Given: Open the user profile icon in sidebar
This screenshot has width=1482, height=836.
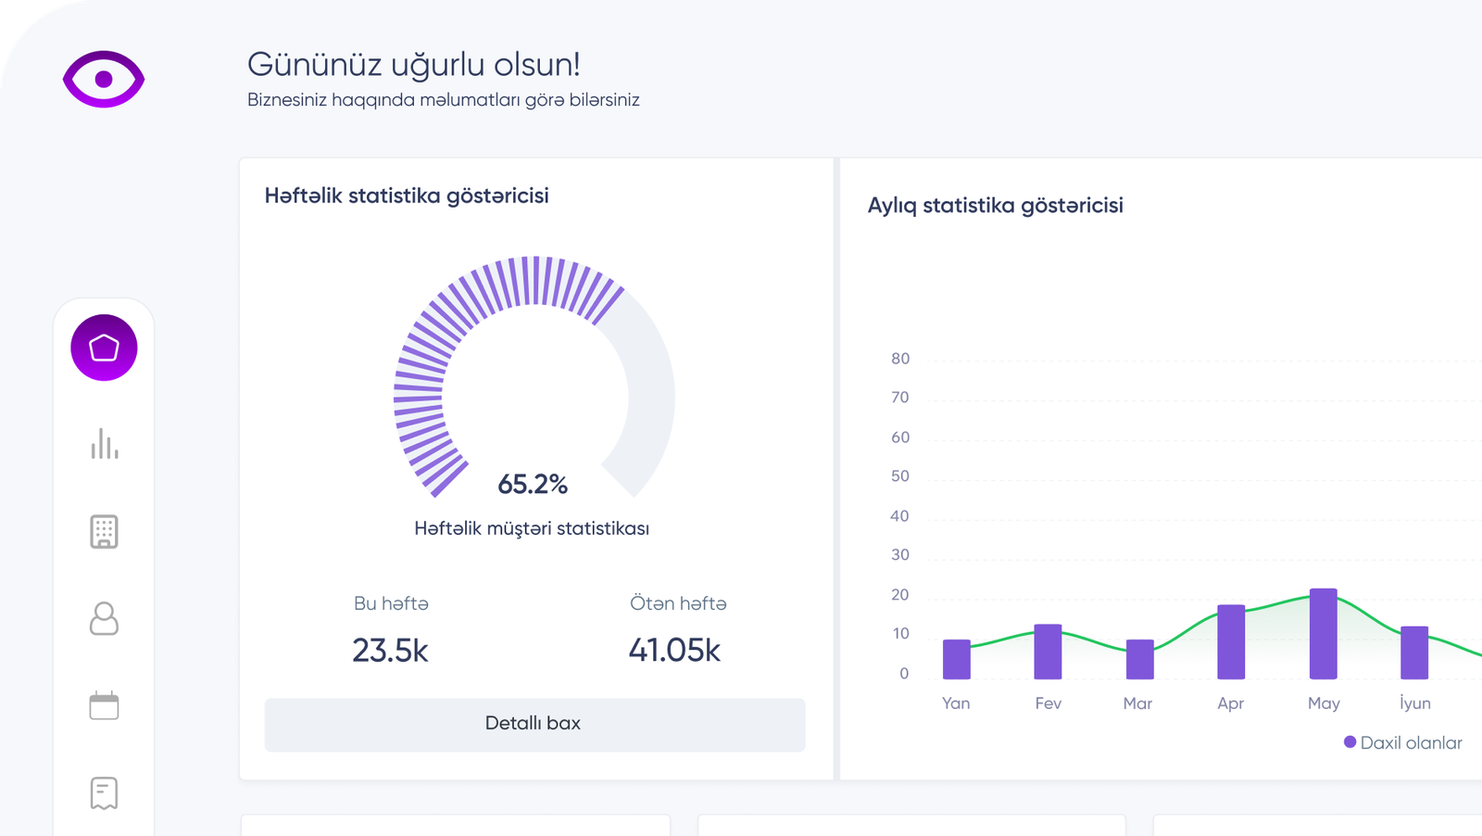Looking at the screenshot, I should [104, 618].
